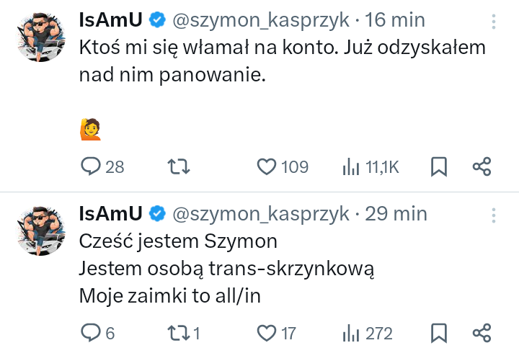Reply to the trans-skrzynkową tweet
The width and height of the screenshot is (519, 348).
coord(91,333)
